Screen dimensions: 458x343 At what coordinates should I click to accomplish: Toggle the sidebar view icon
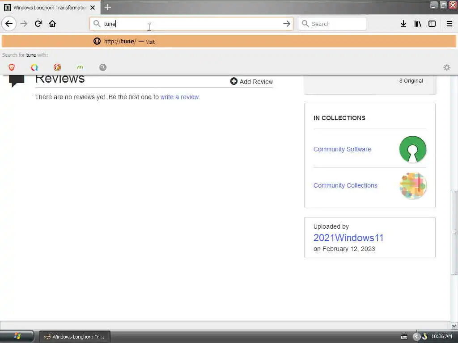[432, 24]
